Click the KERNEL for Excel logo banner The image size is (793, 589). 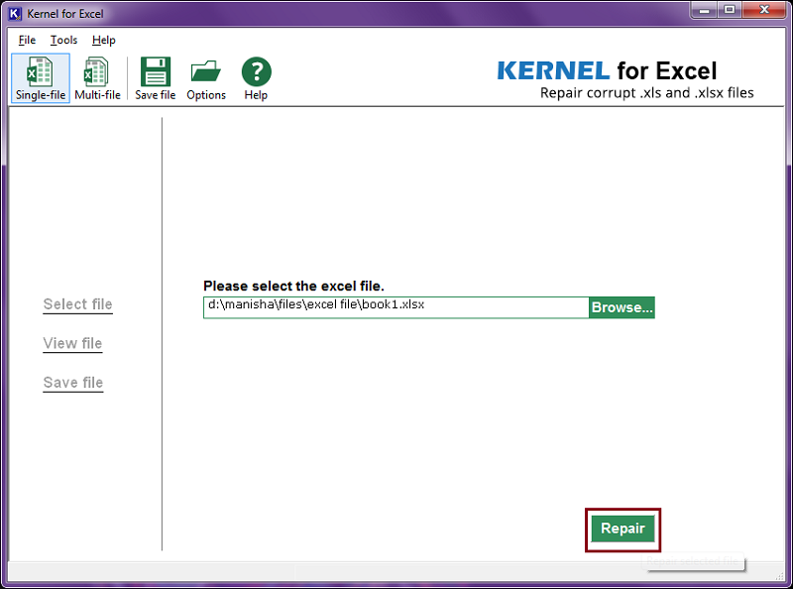(x=624, y=79)
